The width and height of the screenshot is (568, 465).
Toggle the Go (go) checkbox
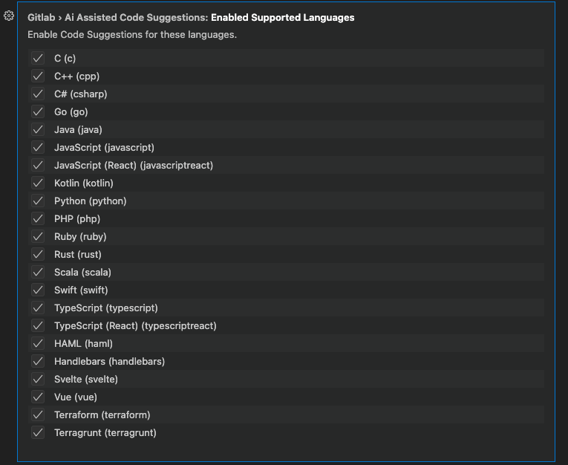(x=38, y=111)
